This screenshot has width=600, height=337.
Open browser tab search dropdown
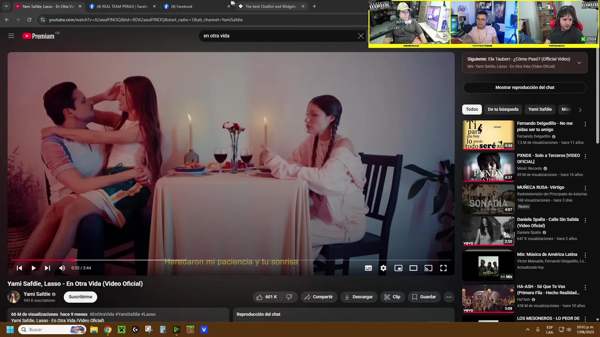point(6,7)
